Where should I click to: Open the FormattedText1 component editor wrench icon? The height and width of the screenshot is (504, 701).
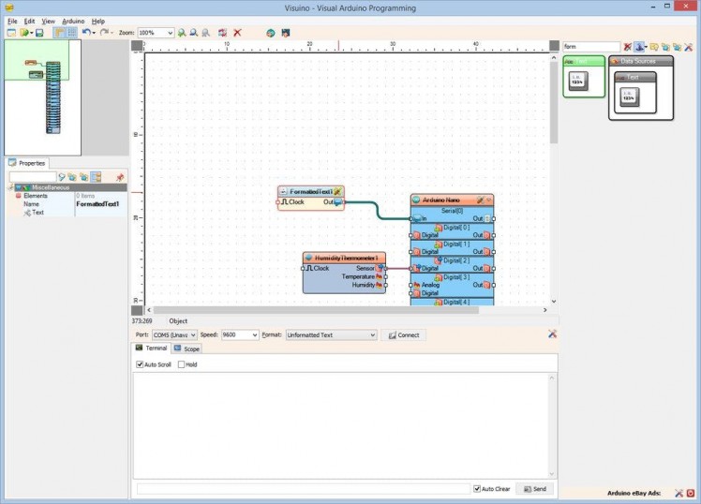(x=337, y=191)
